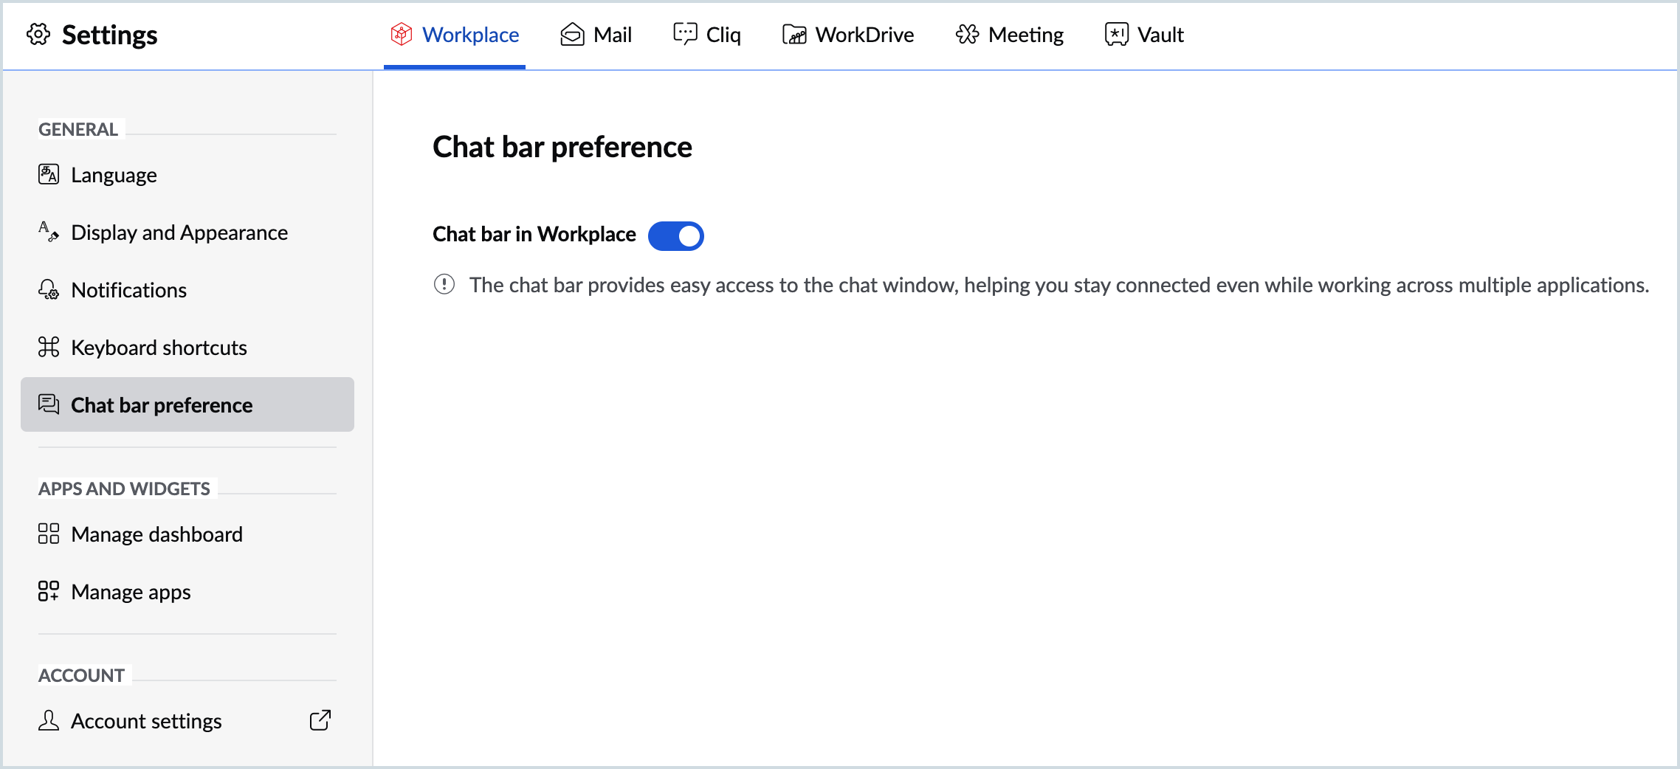Click the Notifications bell icon
The width and height of the screenshot is (1680, 769).
click(49, 289)
